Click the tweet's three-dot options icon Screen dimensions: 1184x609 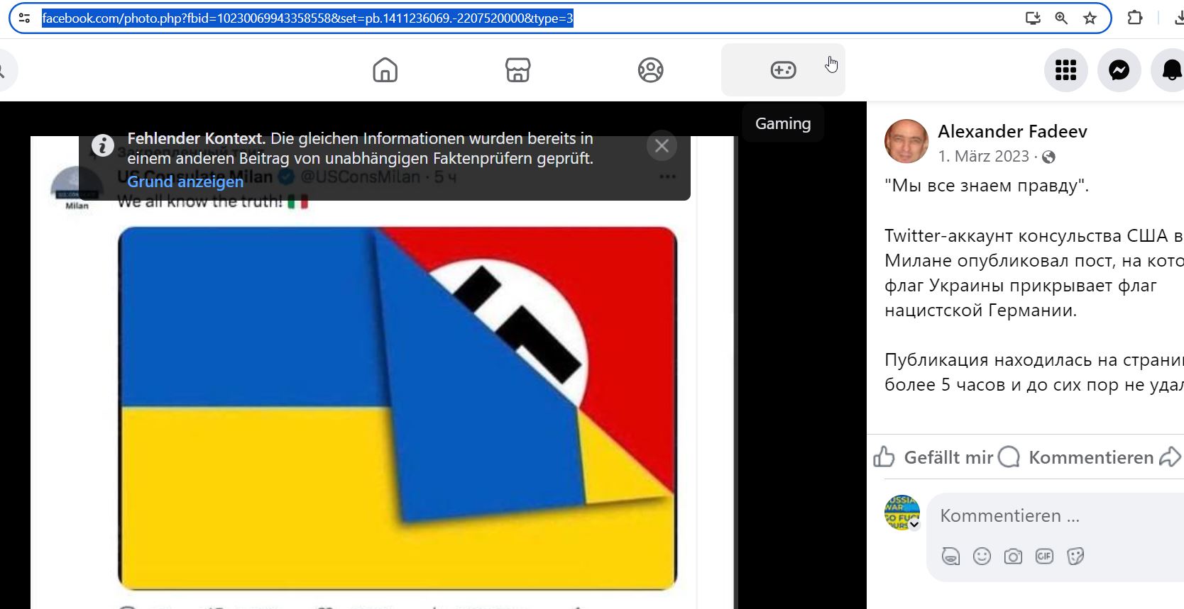(x=667, y=177)
